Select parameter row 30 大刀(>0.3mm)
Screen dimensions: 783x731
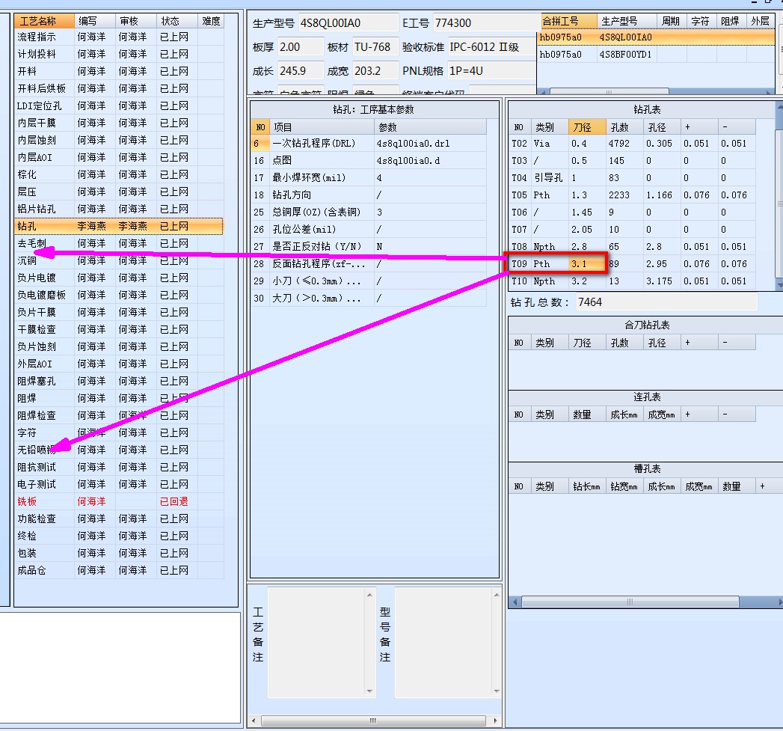pos(369,299)
